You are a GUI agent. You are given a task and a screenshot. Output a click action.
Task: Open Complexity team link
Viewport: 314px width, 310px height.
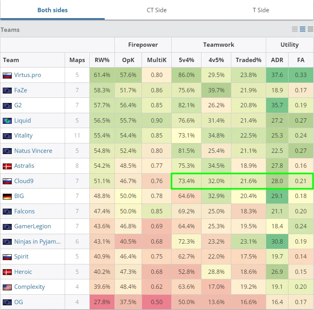click(29, 287)
